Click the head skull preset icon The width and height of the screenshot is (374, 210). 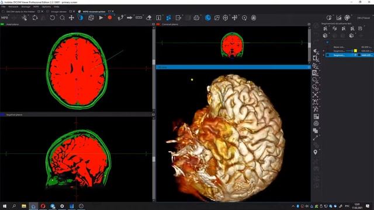click(x=254, y=17)
